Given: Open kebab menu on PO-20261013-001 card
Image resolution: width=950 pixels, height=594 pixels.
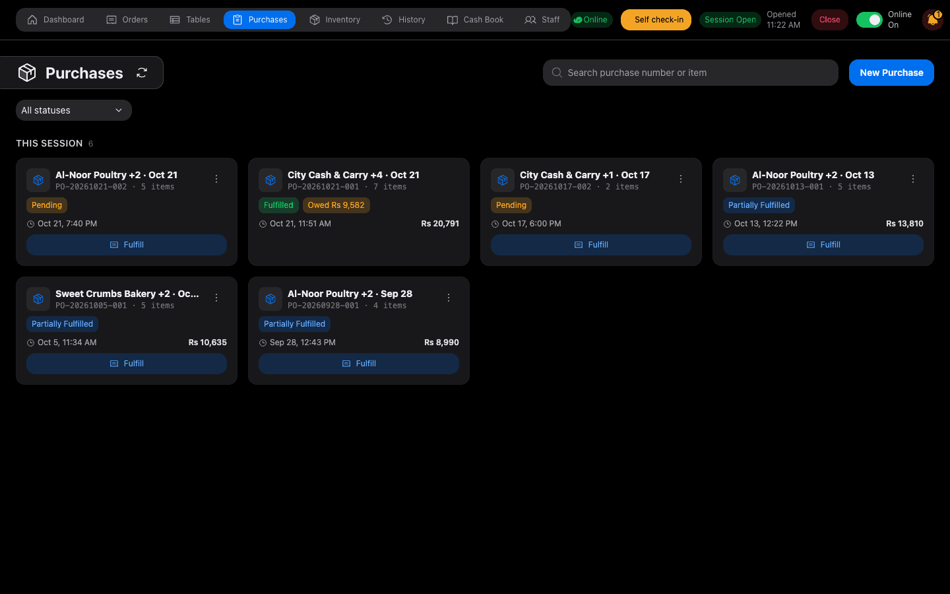Looking at the screenshot, I should [913, 179].
